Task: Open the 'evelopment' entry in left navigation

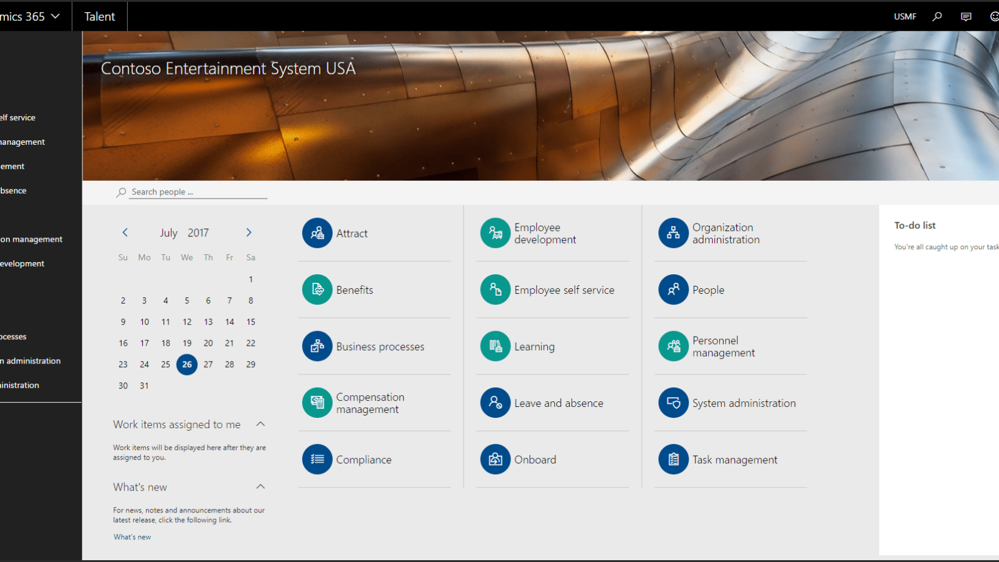Action: [x=23, y=263]
